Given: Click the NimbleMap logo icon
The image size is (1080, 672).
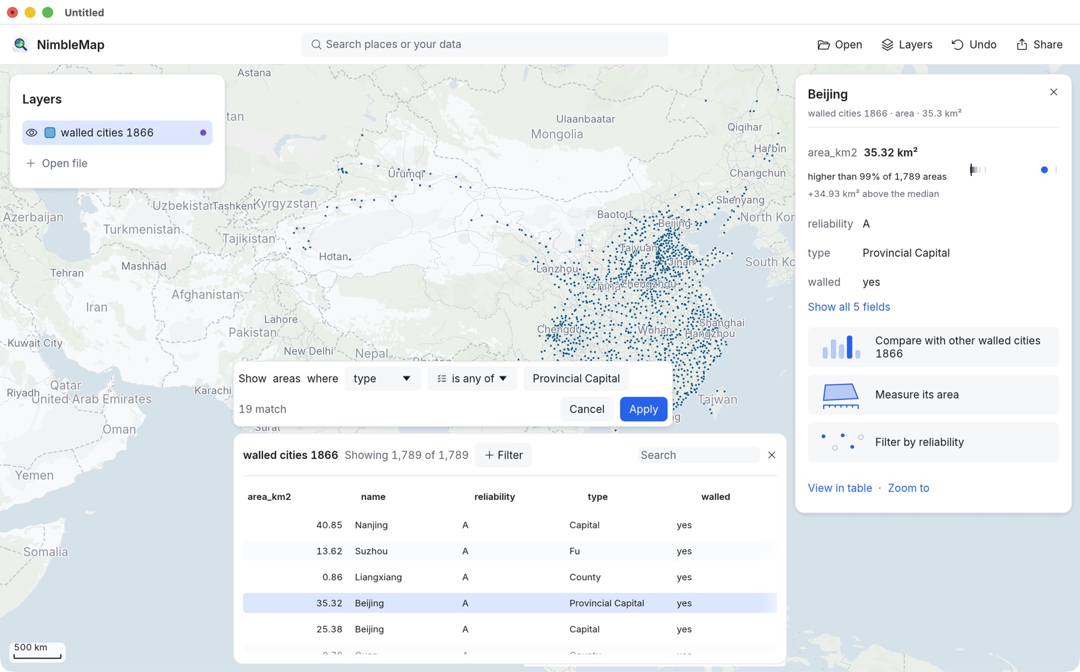Looking at the screenshot, I should [20, 45].
